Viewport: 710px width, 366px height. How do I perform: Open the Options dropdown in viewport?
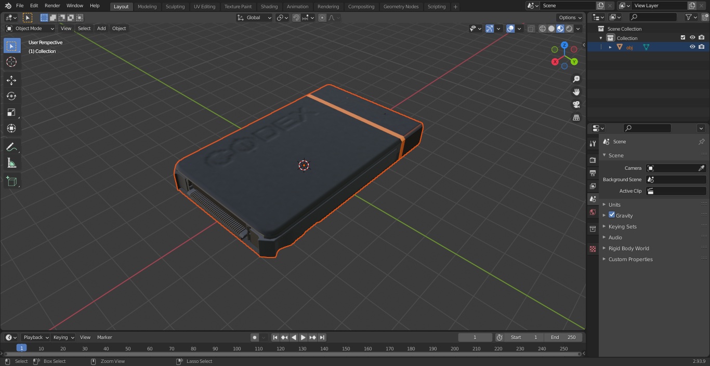point(570,18)
